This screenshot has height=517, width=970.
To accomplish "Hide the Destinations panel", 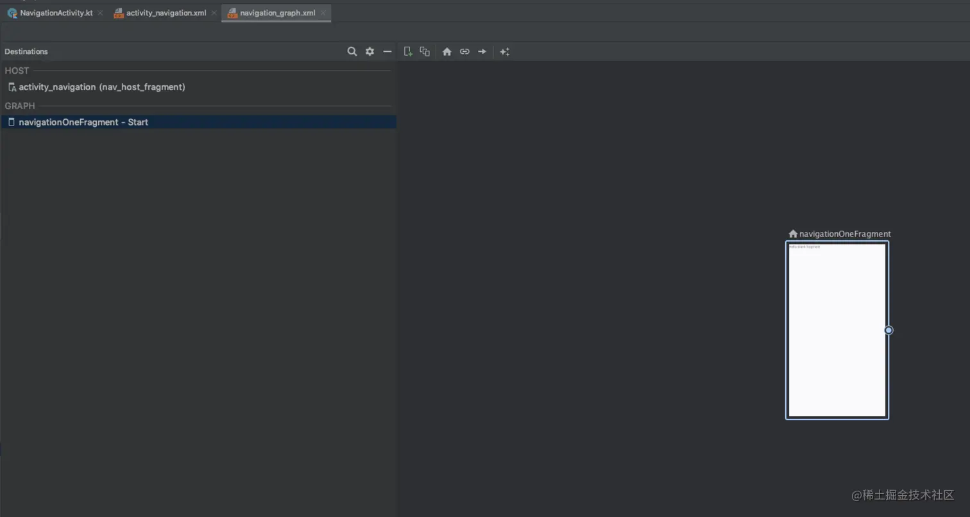I will (x=387, y=51).
